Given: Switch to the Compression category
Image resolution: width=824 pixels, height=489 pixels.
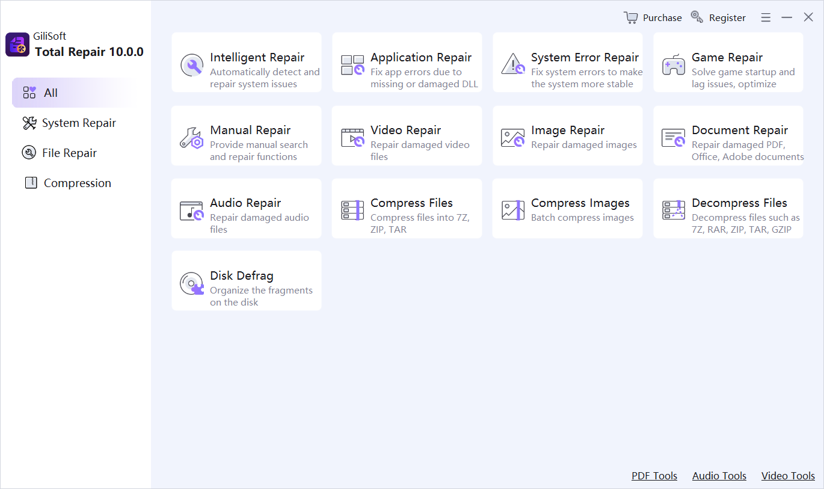Looking at the screenshot, I should point(73,183).
